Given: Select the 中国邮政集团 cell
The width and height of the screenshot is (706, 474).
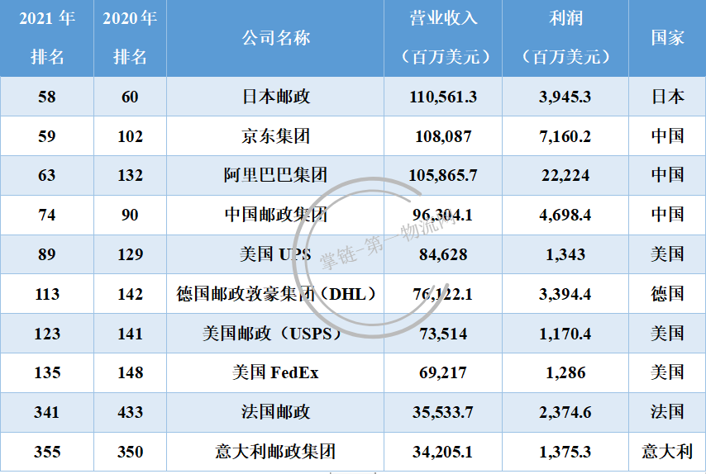Looking at the screenshot, I should tap(275, 215).
